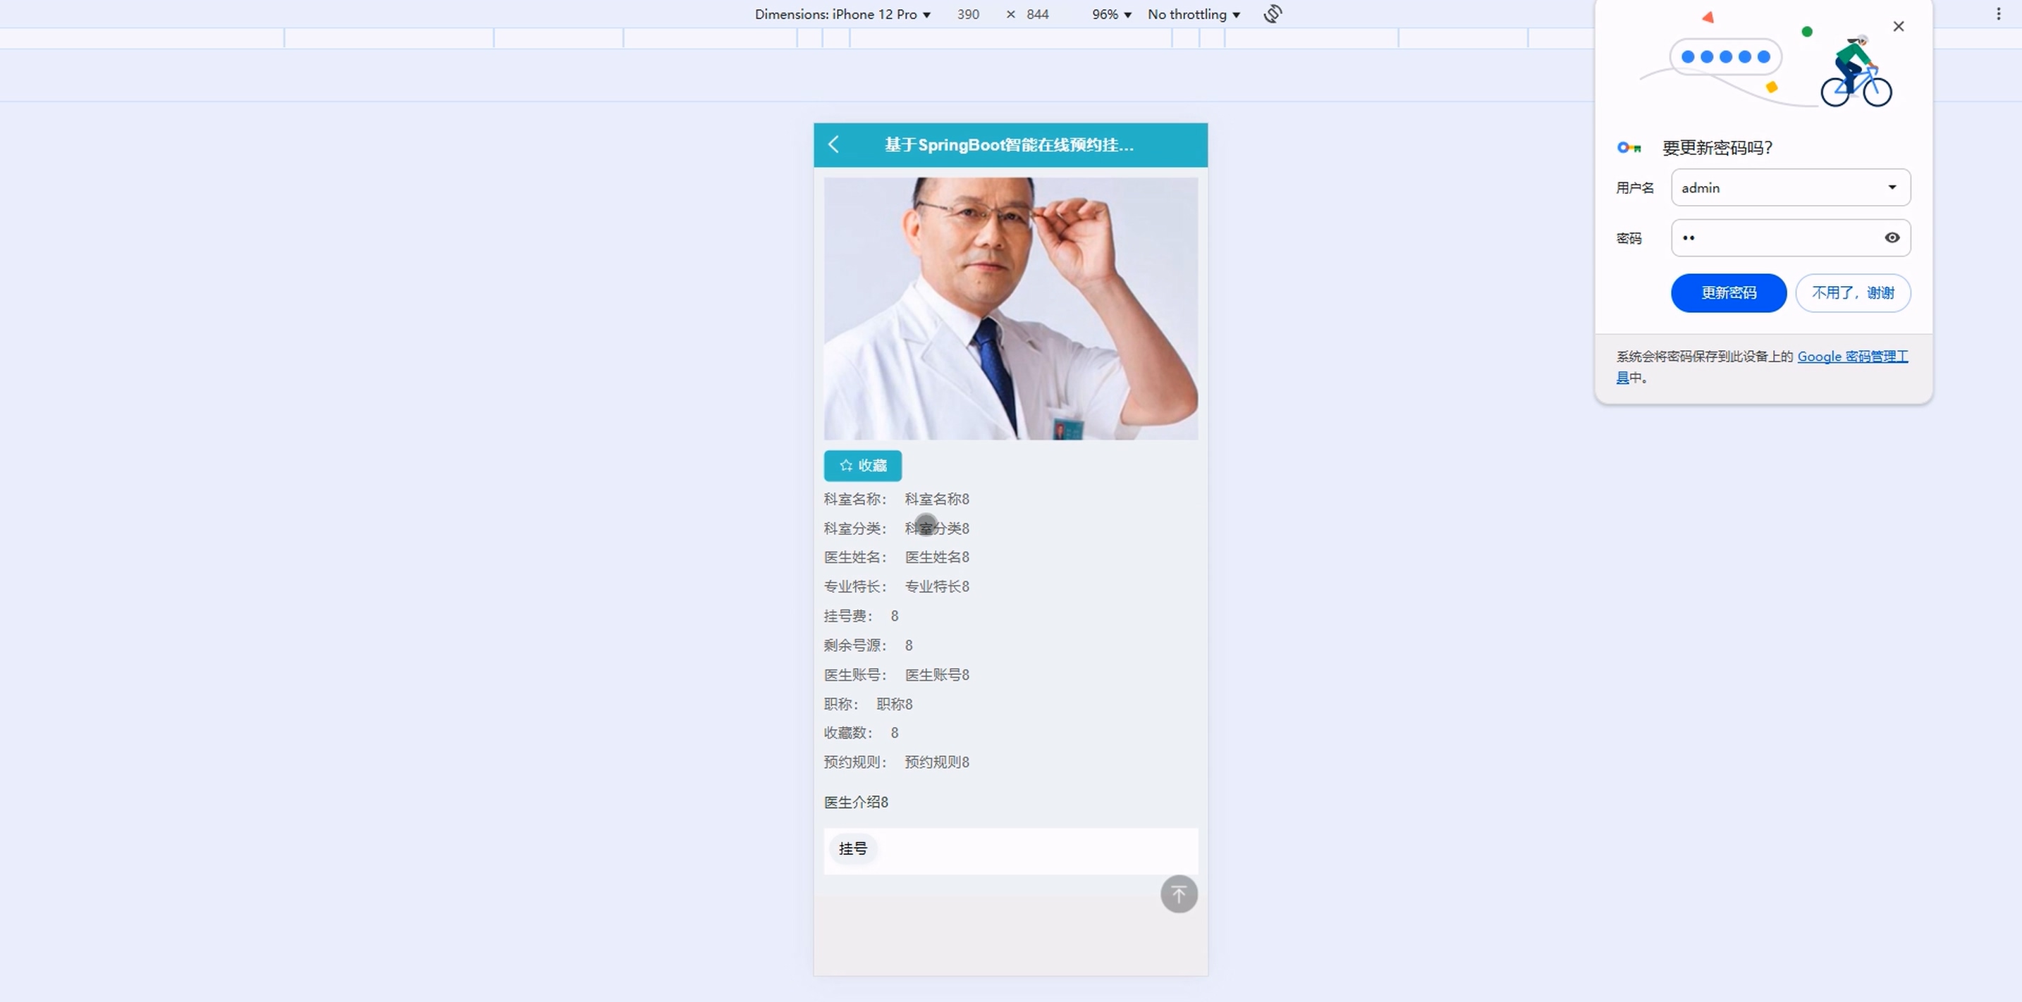Expand the admin username dropdown
Screen dimensions: 2022x1002
(x=1892, y=187)
